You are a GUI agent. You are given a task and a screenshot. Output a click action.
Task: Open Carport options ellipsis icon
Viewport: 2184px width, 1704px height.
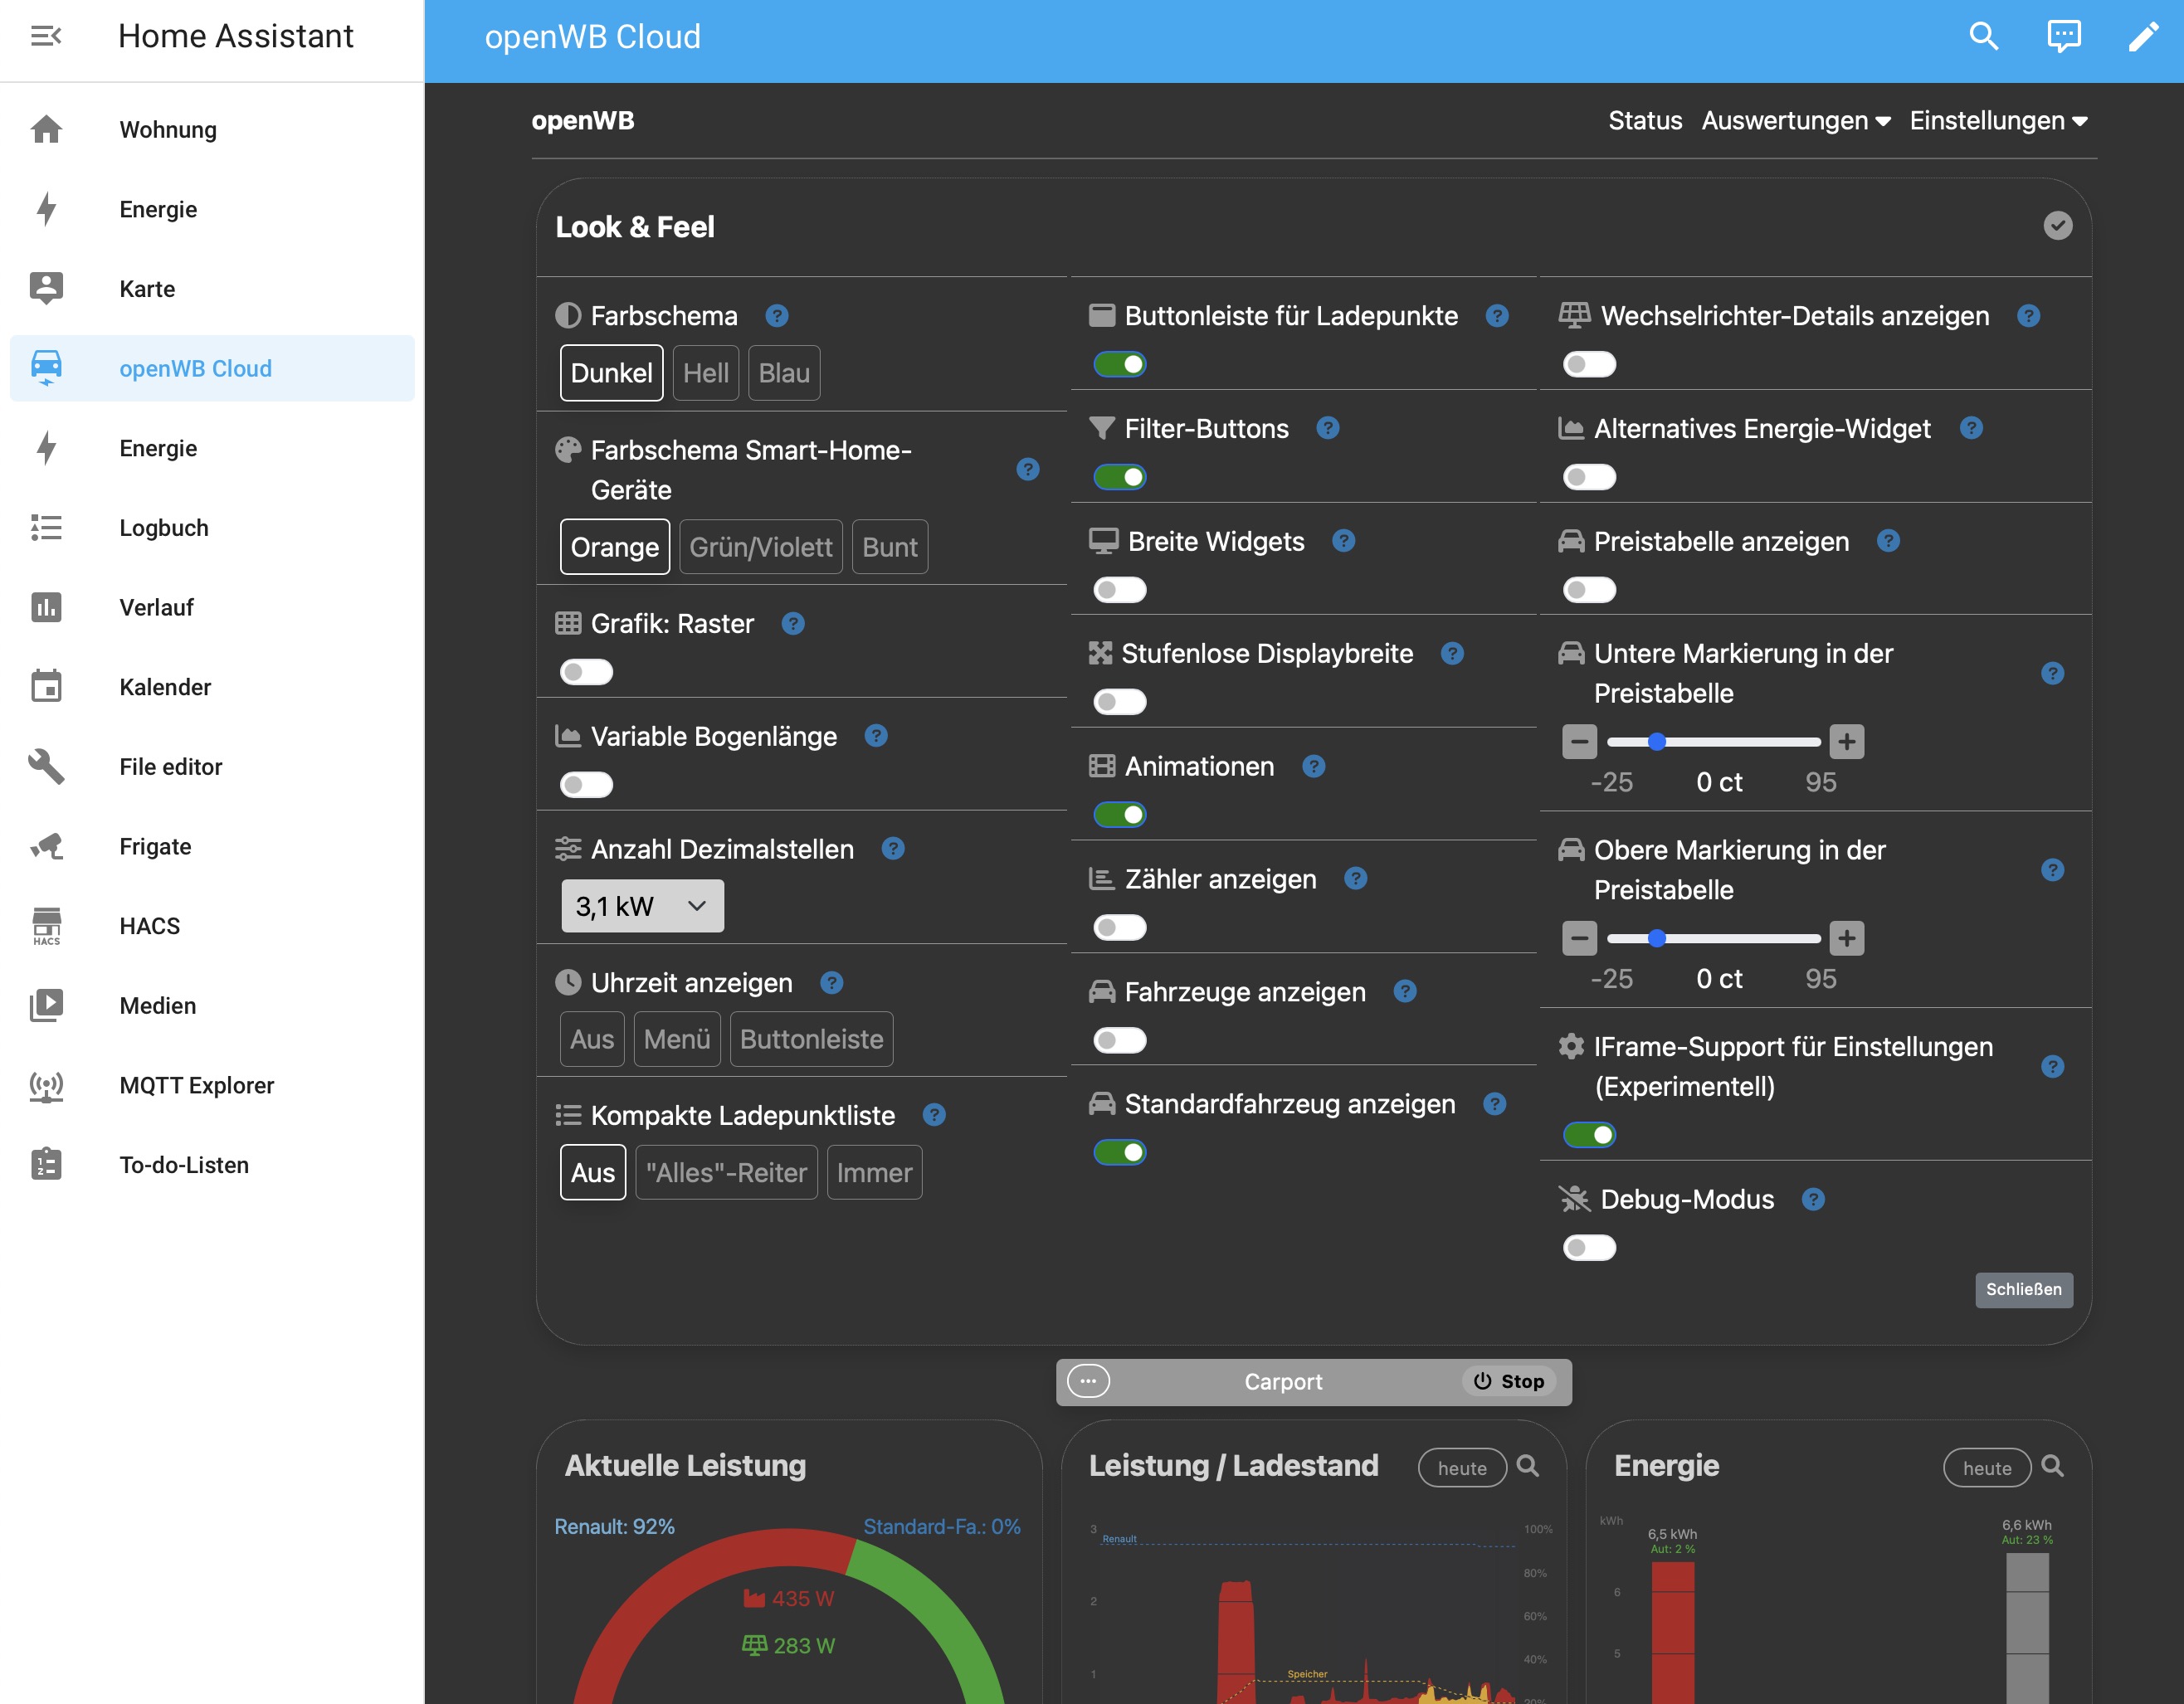tap(1088, 1381)
